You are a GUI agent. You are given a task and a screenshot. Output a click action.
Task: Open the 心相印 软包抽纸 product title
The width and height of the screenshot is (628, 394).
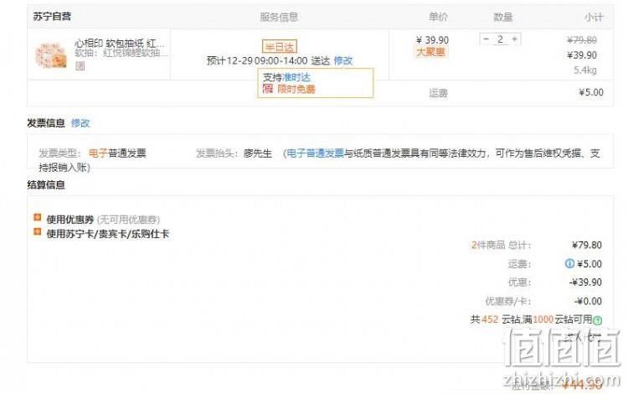pos(120,44)
